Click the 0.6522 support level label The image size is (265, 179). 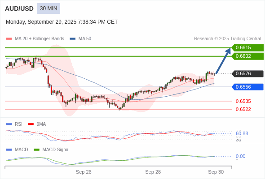point(243,109)
